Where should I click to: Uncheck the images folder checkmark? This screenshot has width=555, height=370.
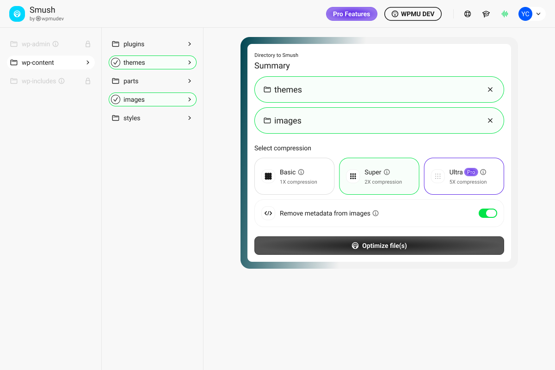pos(116,99)
